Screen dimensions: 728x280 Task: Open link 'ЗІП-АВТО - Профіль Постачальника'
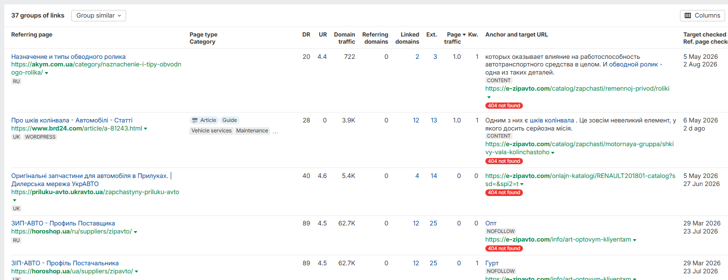tap(65, 263)
